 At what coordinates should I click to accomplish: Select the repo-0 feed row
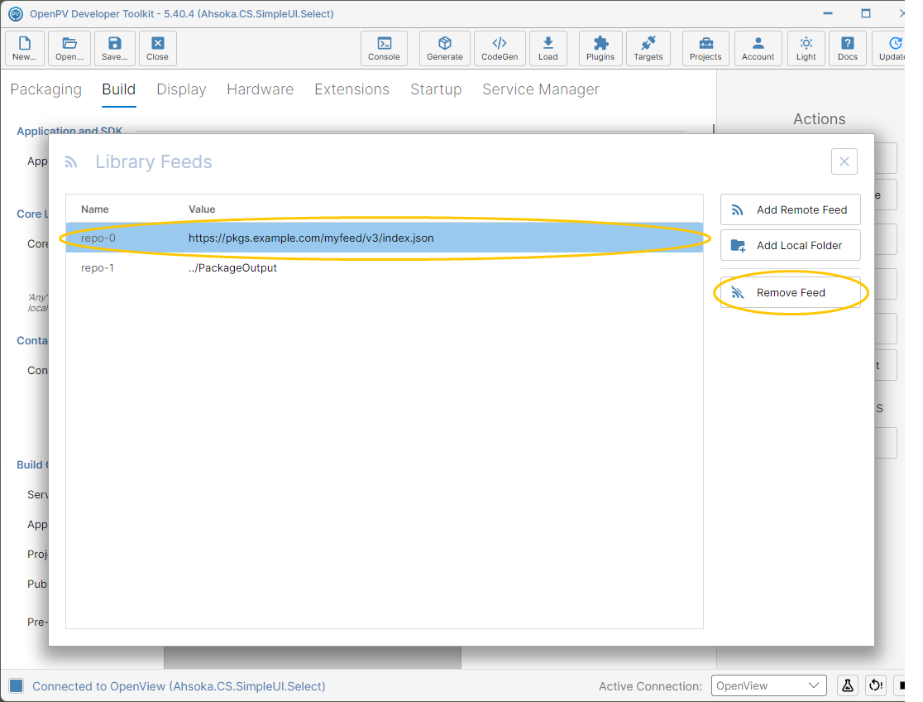coord(385,238)
